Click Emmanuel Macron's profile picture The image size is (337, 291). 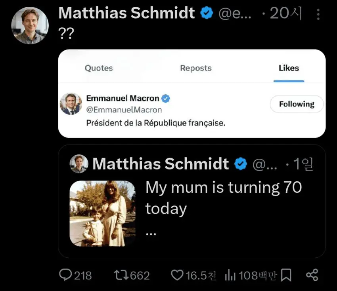click(71, 104)
